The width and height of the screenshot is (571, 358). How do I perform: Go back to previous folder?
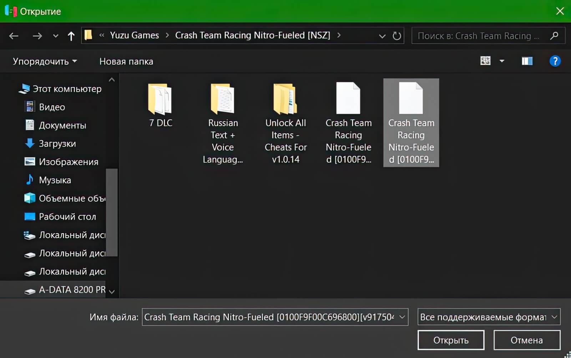(14, 36)
